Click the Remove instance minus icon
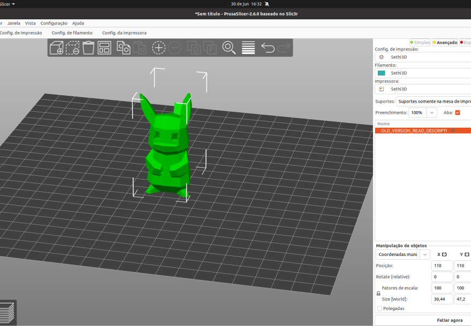The width and height of the screenshot is (471, 326). (175, 48)
